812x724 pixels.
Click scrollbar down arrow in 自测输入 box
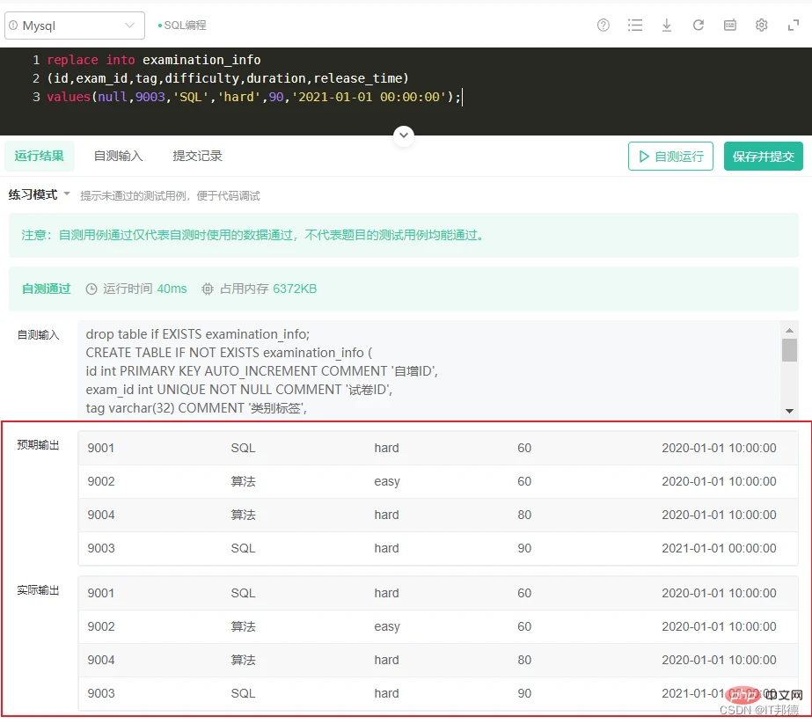[789, 411]
